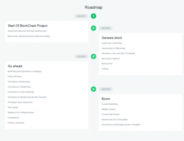Click 'Developer team expansion' item

click(x=20, y=102)
